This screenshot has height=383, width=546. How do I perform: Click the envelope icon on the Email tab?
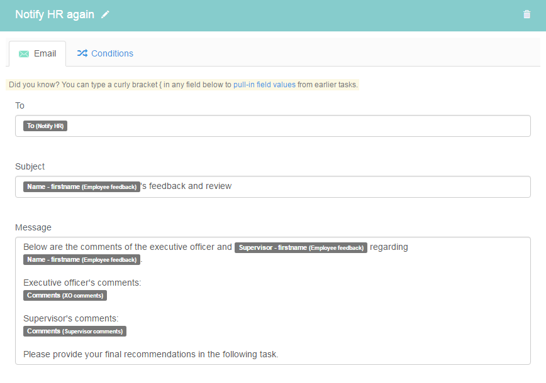[x=24, y=53]
